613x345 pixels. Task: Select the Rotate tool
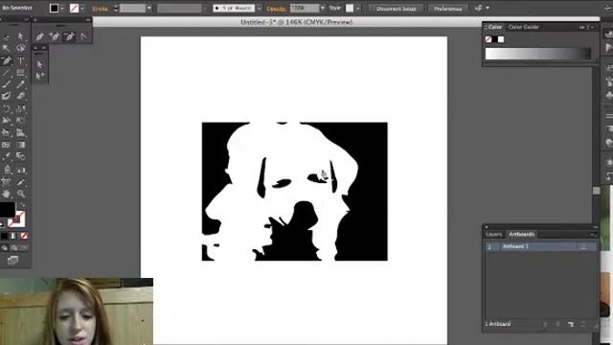pyautogui.click(x=7, y=108)
